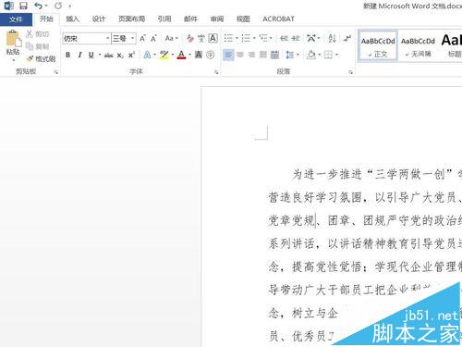Image resolution: width=462 pixels, height=347 pixels.
Task: Open the font dialog launcher
Action: click(216, 72)
